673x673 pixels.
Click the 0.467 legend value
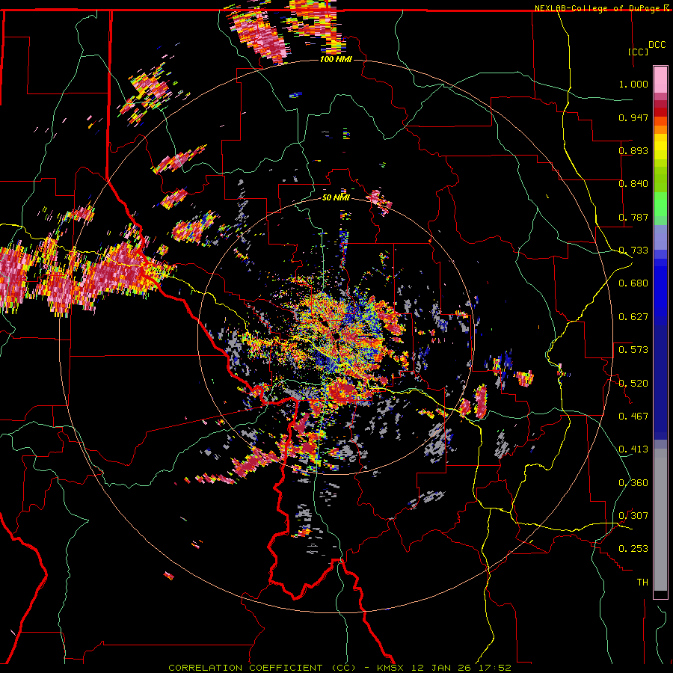pyautogui.click(x=633, y=417)
